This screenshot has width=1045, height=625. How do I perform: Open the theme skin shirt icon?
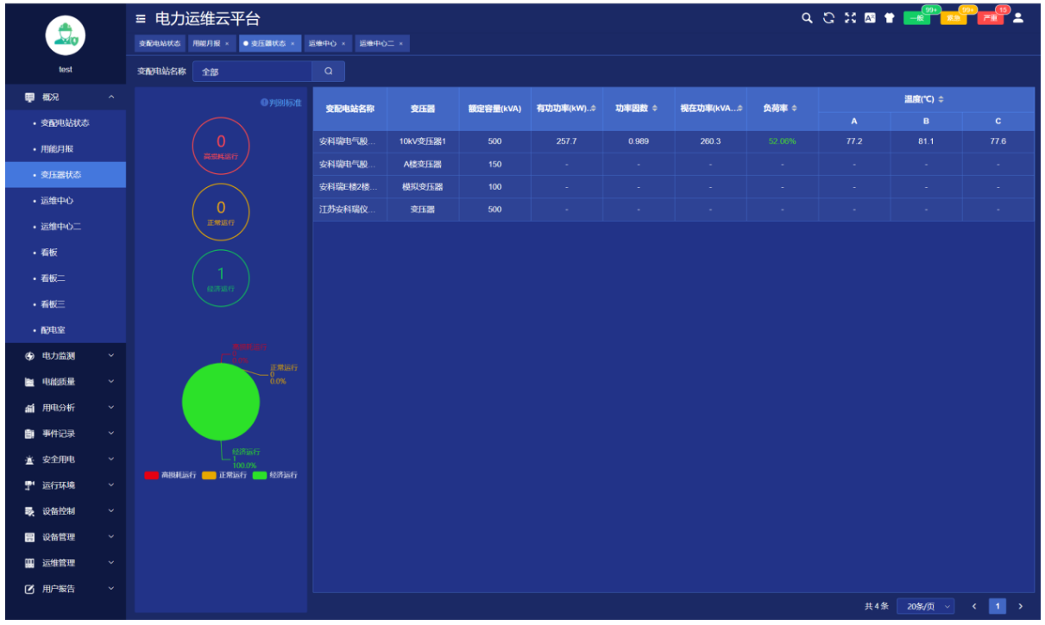(x=890, y=18)
